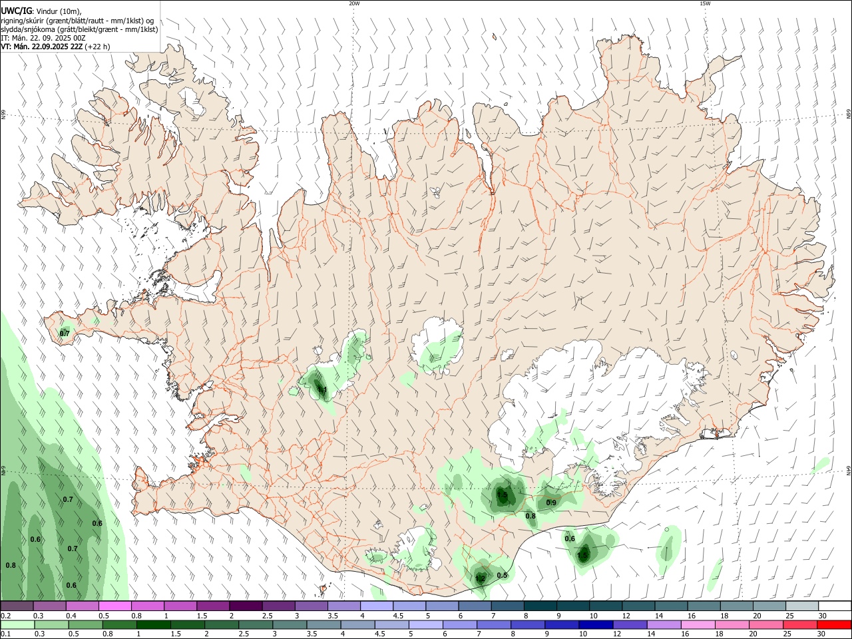Click the 'slydda/snjókoma' legend description line
The image size is (852, 639).
coord(79,29)
